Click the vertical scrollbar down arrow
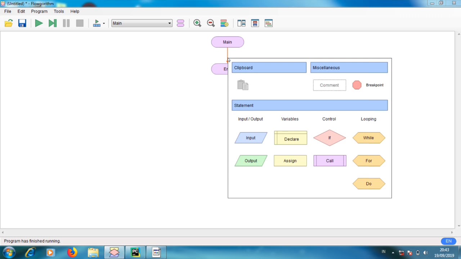 tap(458, 226)
